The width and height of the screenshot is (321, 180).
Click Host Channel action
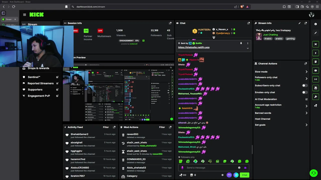pos(262,119)
